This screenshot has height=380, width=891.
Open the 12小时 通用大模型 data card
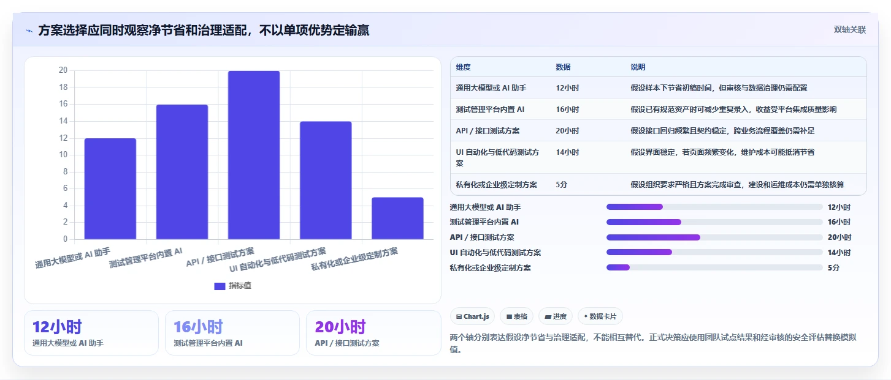tap(91, 333)
